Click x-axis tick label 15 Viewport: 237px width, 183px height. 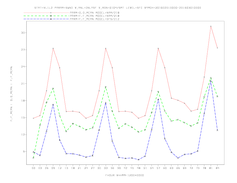(x=66, y=168)
